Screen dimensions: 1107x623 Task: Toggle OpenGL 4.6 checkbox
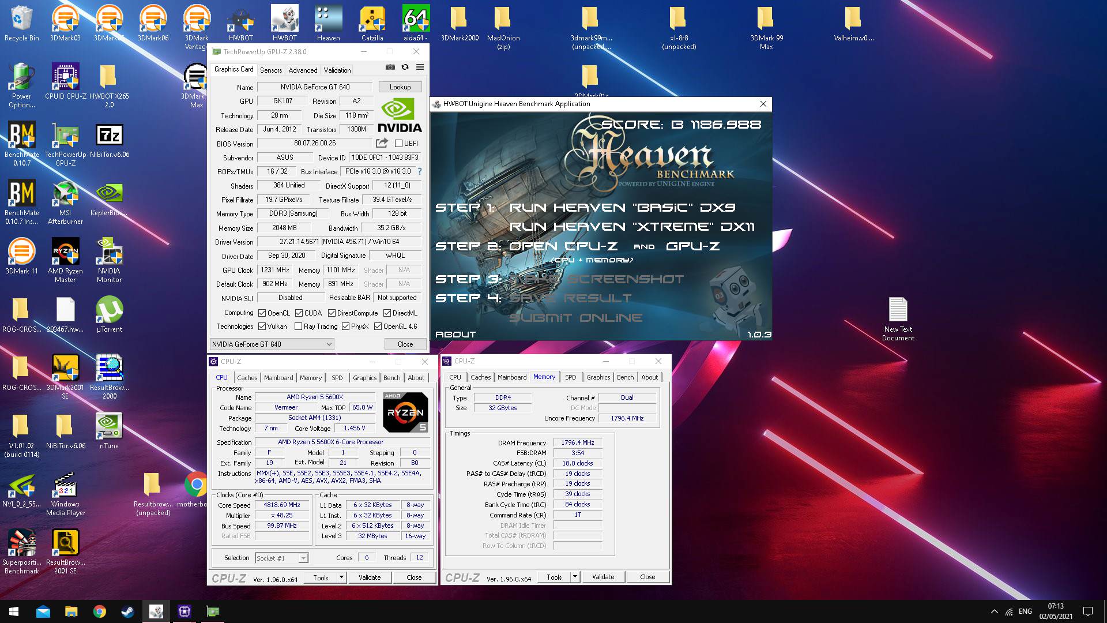(x=378, y=326)
